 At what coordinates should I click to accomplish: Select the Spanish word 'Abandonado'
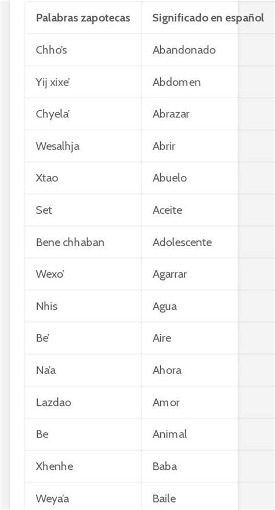(x=184, y=50)
